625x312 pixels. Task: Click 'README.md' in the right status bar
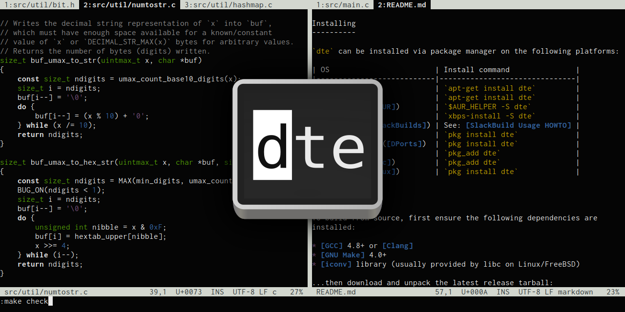pyautogui.click(x=336, y=292)
